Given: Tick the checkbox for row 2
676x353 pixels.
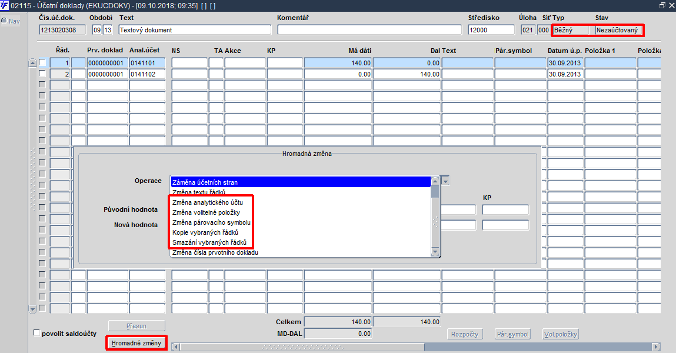Looking at the screenshot, I should 42,74.
